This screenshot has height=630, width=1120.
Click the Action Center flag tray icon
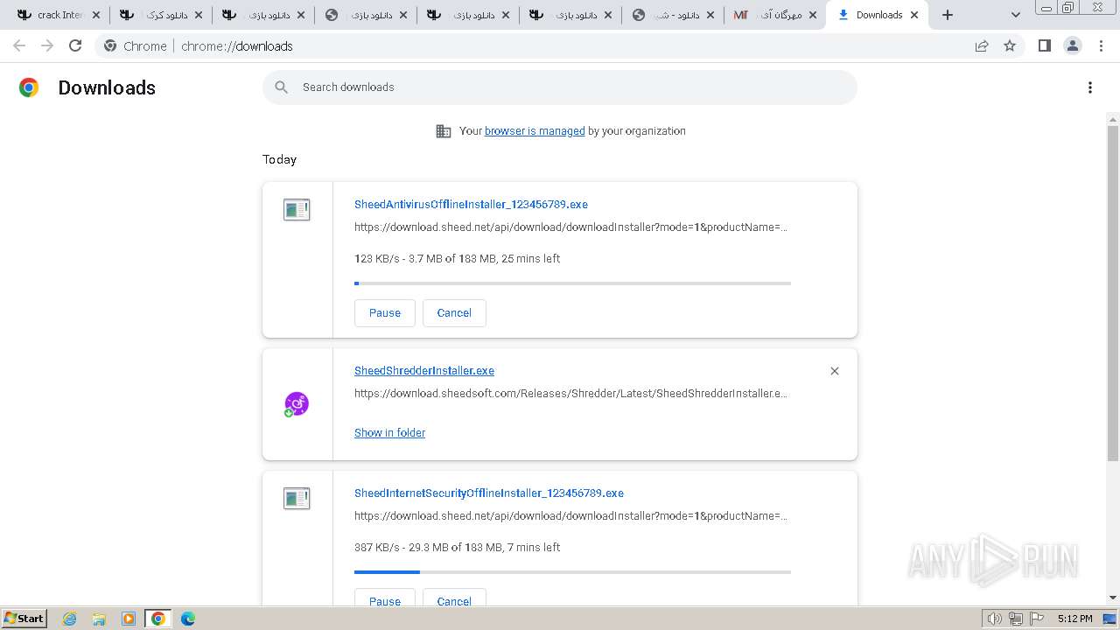pyautogui.click(x=1037, y=619)
